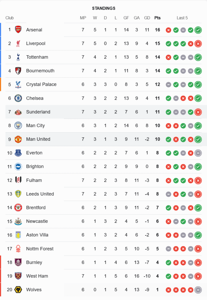This screenshot has width=207, height=300.
Task: Open the Man United team link
Action: point(38,139)
